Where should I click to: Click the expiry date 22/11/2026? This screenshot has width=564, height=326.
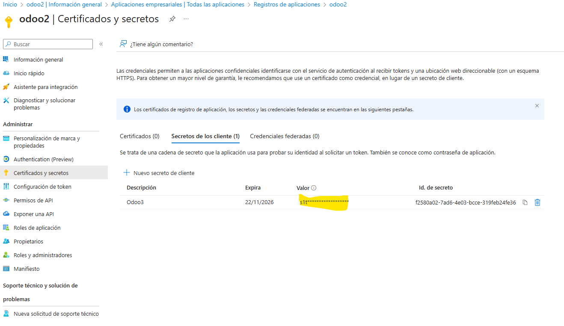click(259, 202)
